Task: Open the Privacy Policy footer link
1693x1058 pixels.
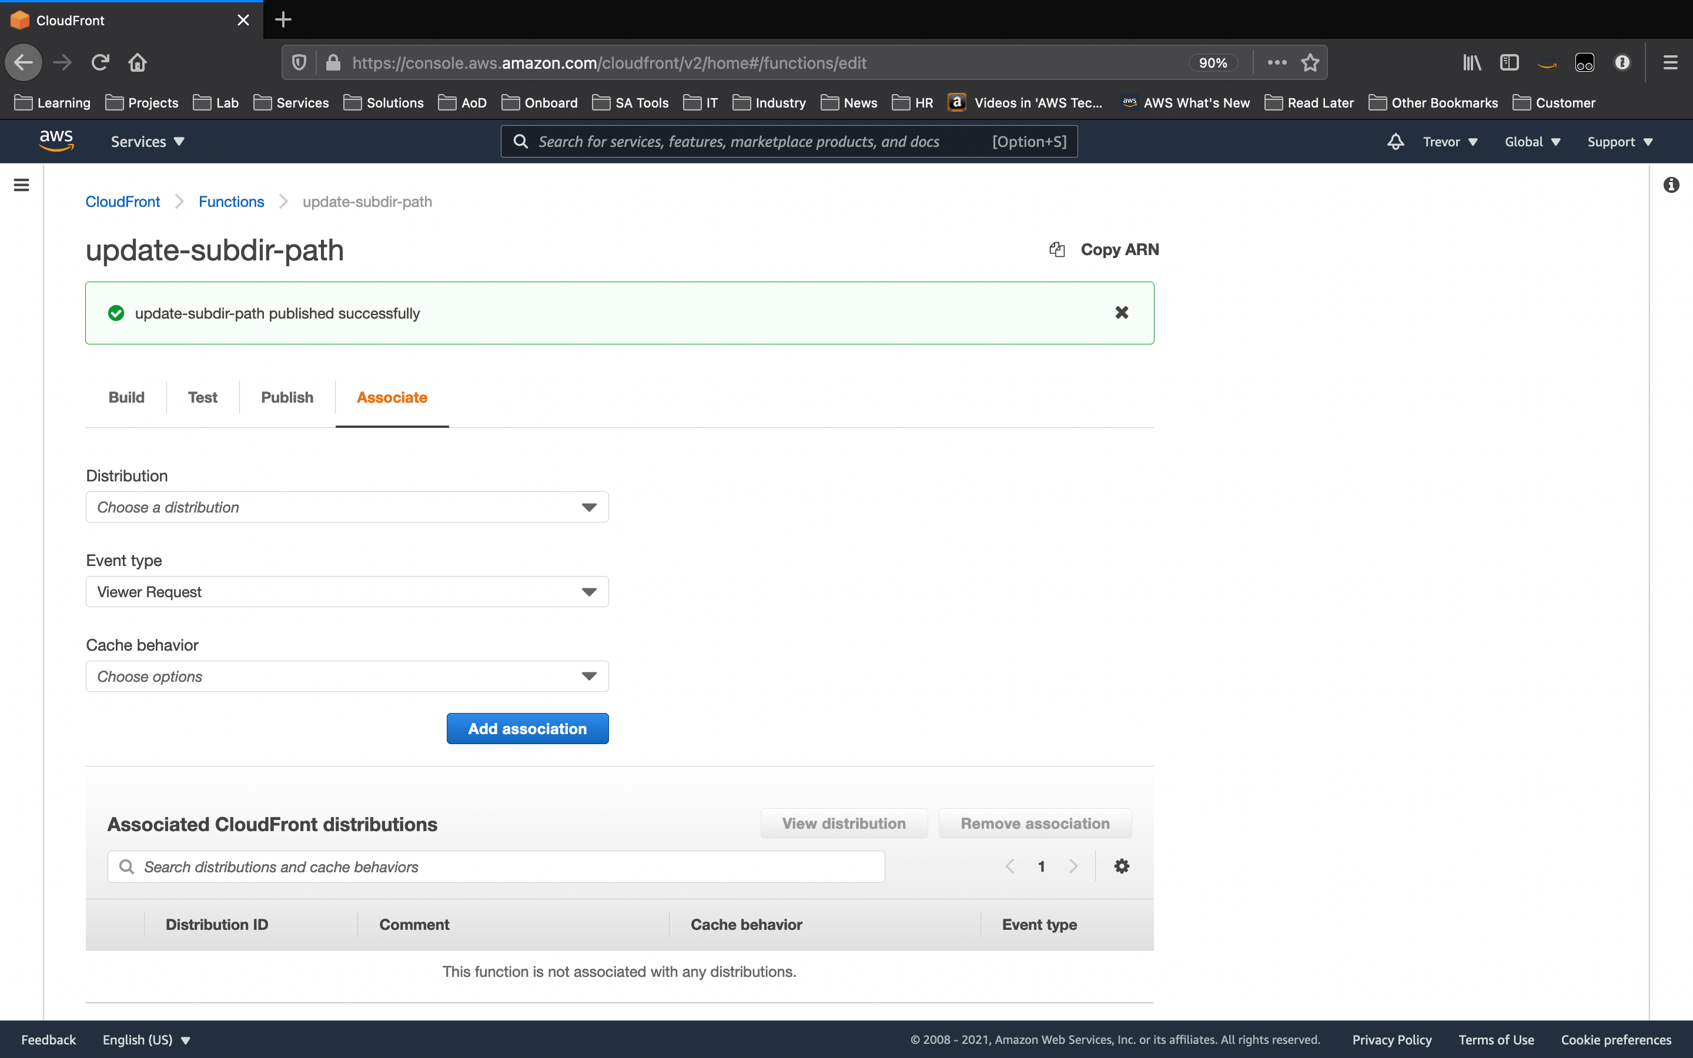Action: click(x=1391, y=1040)
